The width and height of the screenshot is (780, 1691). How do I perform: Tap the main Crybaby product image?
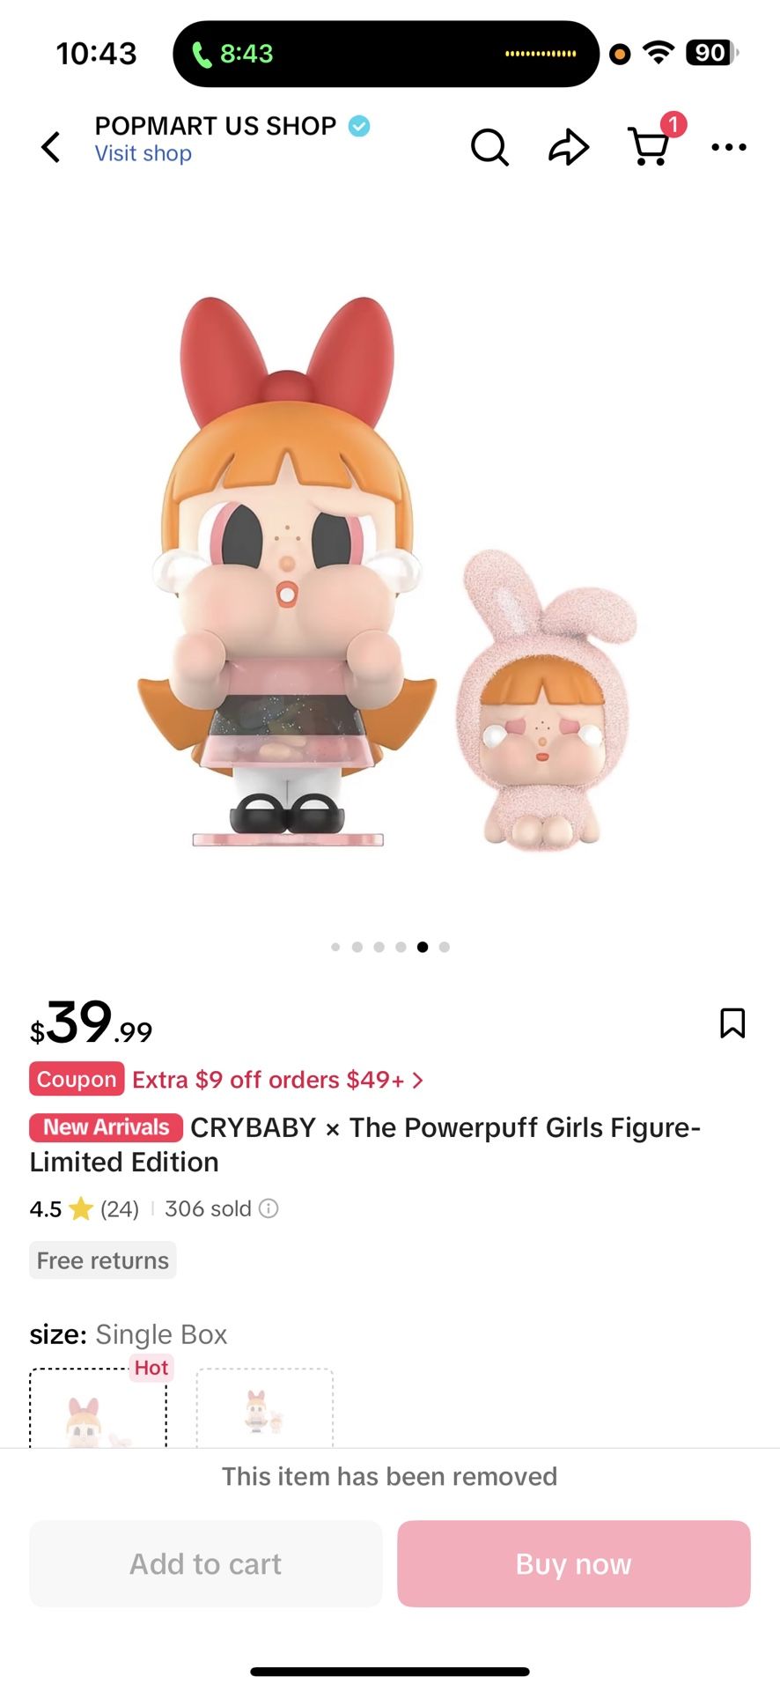(x=387, y=572)
